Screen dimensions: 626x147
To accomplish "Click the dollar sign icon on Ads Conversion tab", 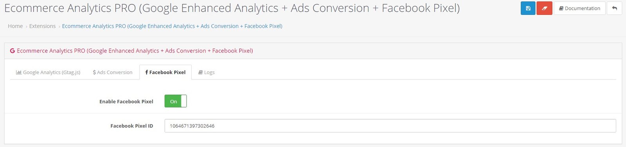I will 94,72.
